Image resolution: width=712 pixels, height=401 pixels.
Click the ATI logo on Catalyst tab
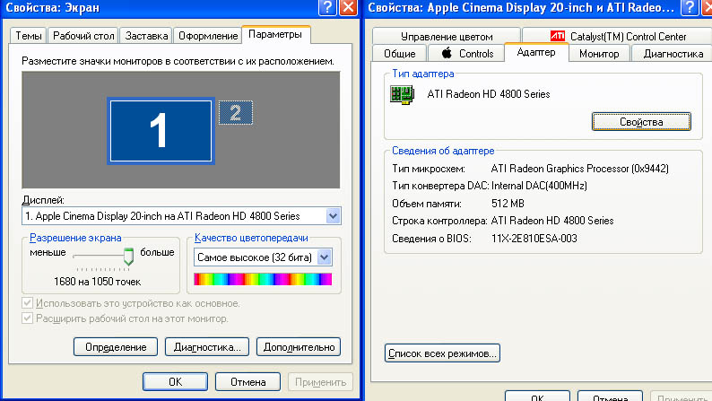pyautogui.click(x=557, y=35)
